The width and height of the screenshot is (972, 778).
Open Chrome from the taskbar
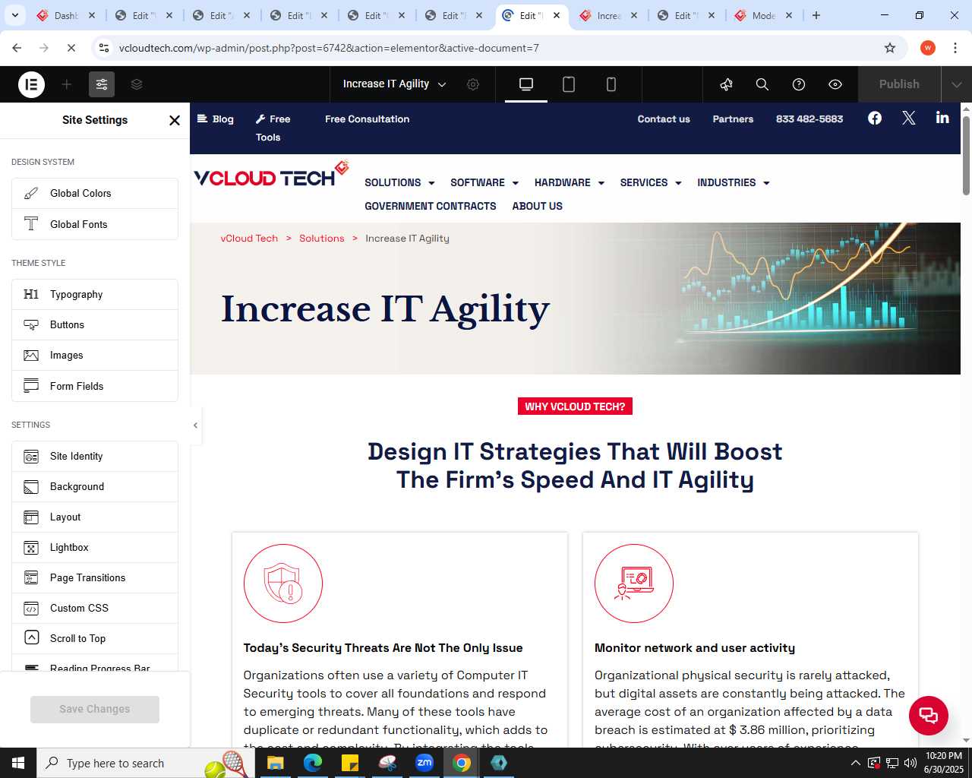[462, 763]
